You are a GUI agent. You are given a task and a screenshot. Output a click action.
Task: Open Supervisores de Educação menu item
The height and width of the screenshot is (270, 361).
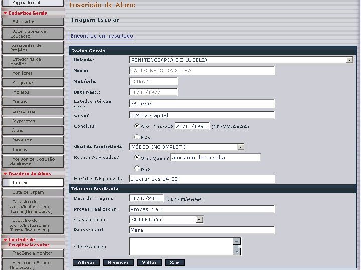pyautogui.click(x=33, y=34)
